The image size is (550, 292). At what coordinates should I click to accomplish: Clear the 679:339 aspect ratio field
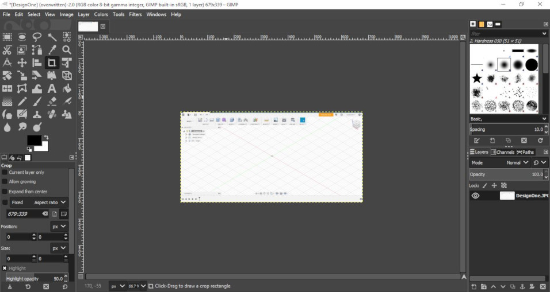coord(45,213)
